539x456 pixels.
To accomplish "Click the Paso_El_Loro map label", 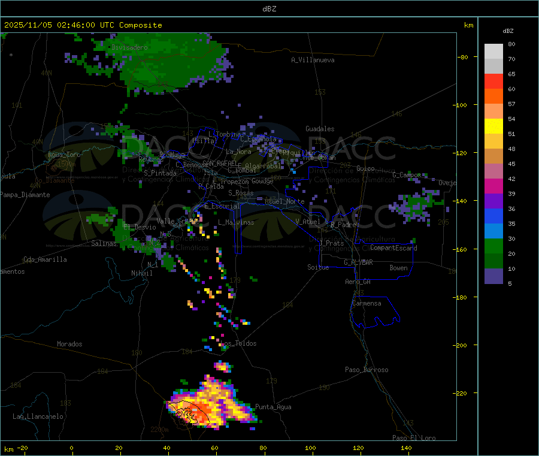I will coord(414,438).
